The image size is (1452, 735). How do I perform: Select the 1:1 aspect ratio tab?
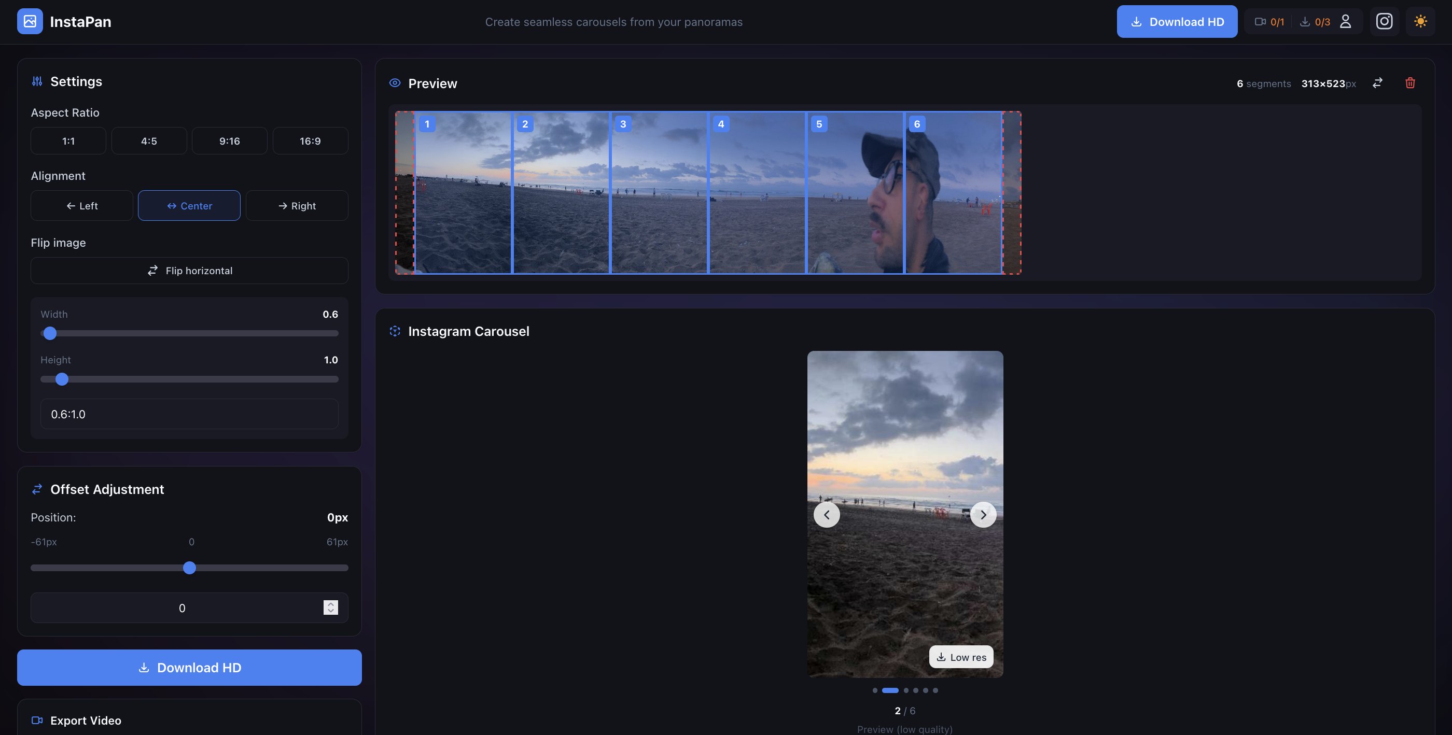[x=67, y=141]
